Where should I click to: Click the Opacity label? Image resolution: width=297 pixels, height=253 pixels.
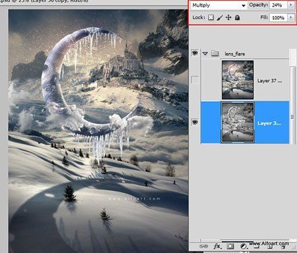(259, 5)
